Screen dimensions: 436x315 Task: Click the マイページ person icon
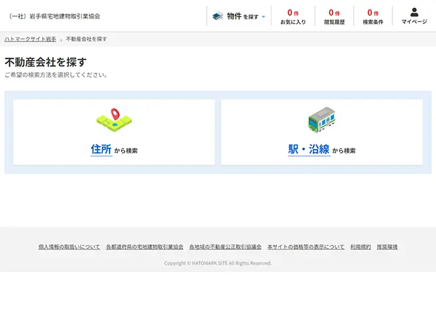click(x=414, y=12)
